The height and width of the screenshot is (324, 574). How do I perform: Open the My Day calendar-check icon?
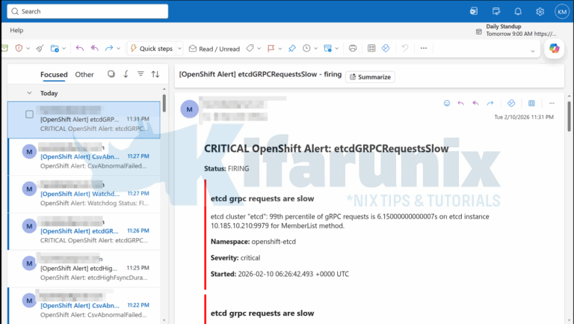click(x=496, y=11)
